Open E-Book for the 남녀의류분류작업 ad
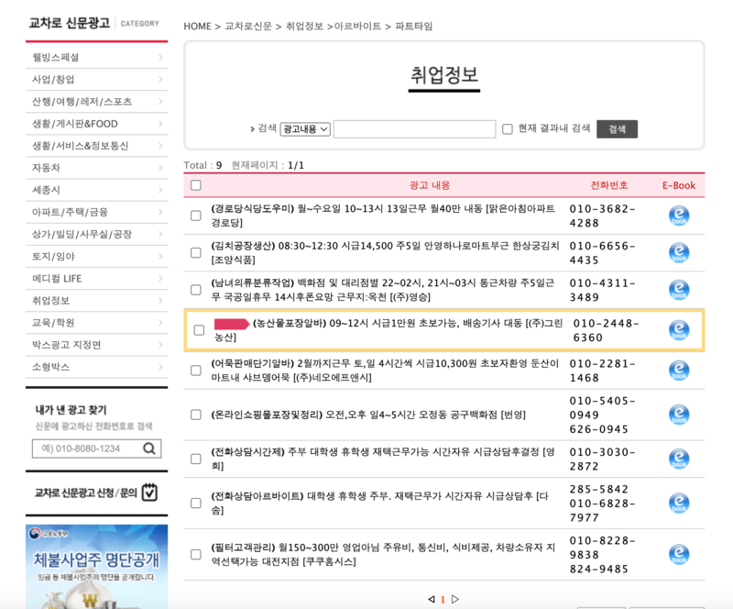Image resolution: width=733 pixels, height=609 pixels. (679, 289)
